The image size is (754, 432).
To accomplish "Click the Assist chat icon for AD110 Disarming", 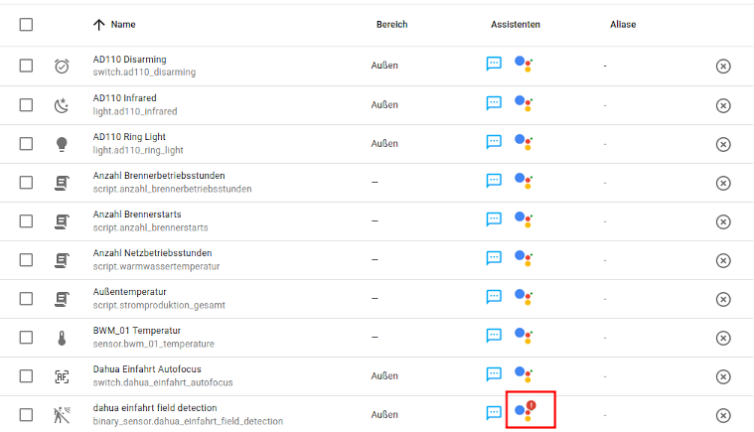I will coord(494,65).
